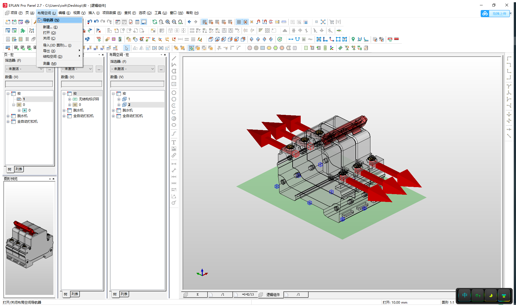Toggle the grid display button
Screen dimensions: 516x307
click(x=239, y=22)
